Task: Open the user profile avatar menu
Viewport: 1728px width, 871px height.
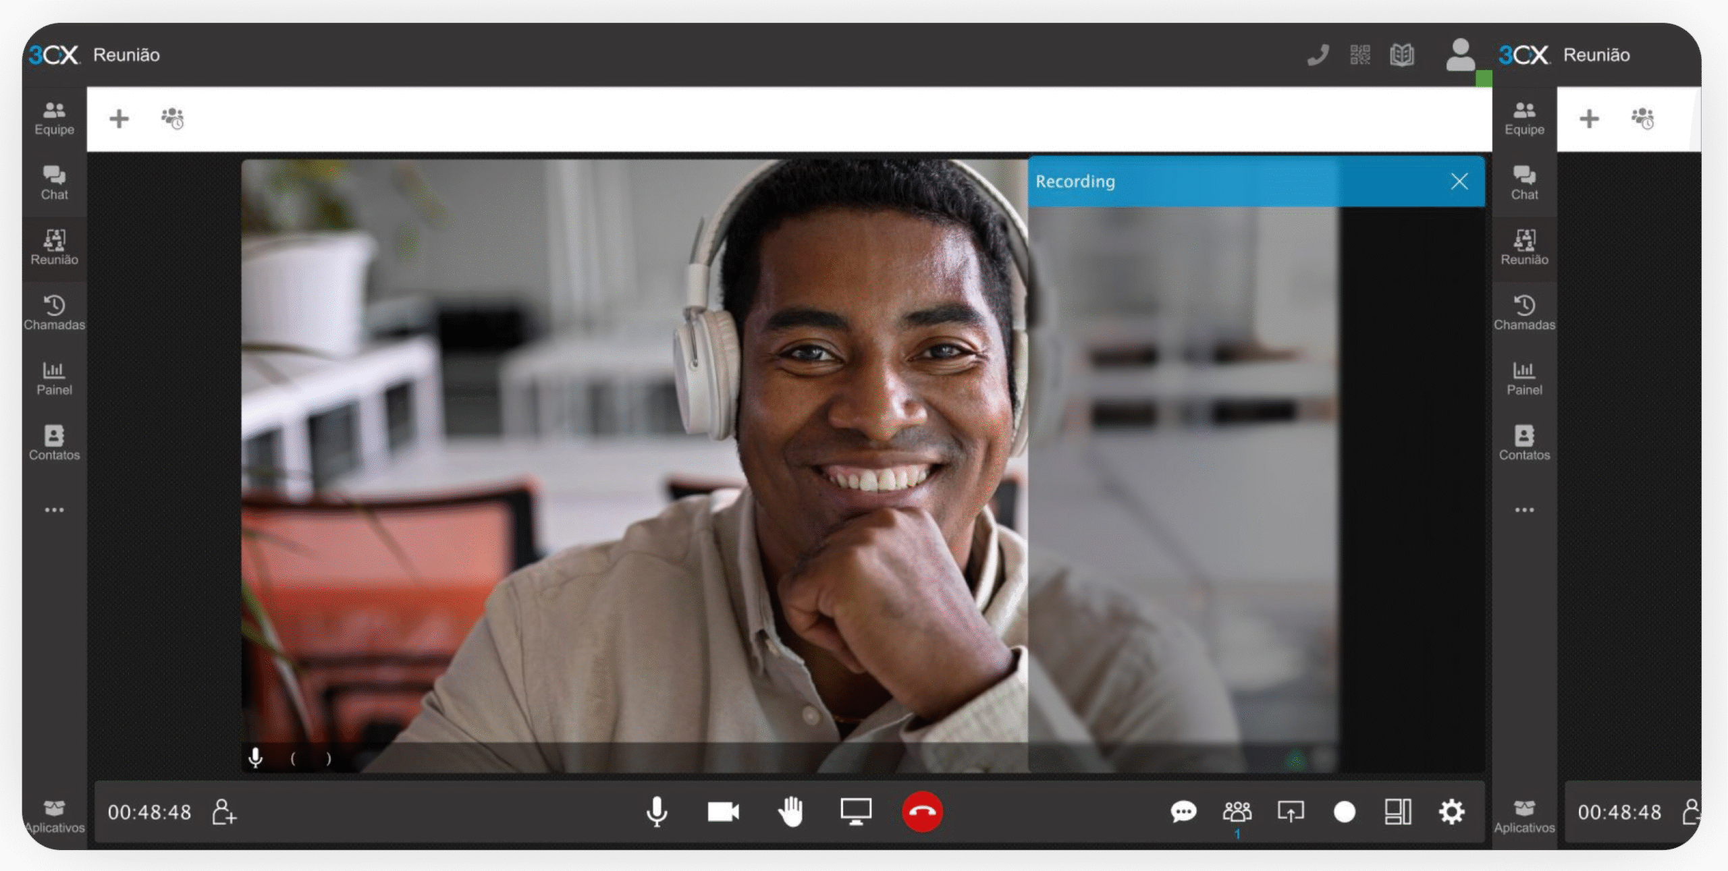Action: [x=1460, y=55]
